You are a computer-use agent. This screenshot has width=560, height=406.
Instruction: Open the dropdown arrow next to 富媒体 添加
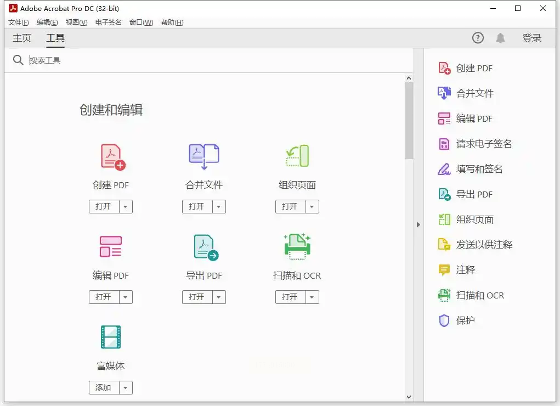click(x=126, y=388)
